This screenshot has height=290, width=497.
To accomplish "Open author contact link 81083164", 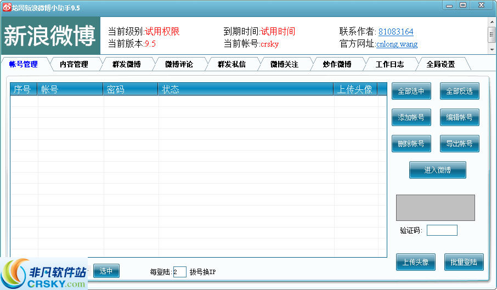I will click(x=396, y=32).
